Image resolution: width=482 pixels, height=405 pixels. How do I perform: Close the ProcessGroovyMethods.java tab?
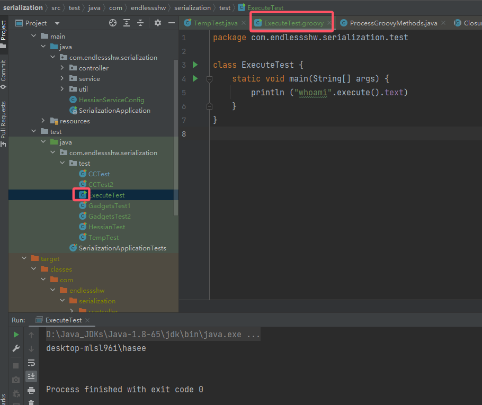pyautogui.click(x=443, y=23)
